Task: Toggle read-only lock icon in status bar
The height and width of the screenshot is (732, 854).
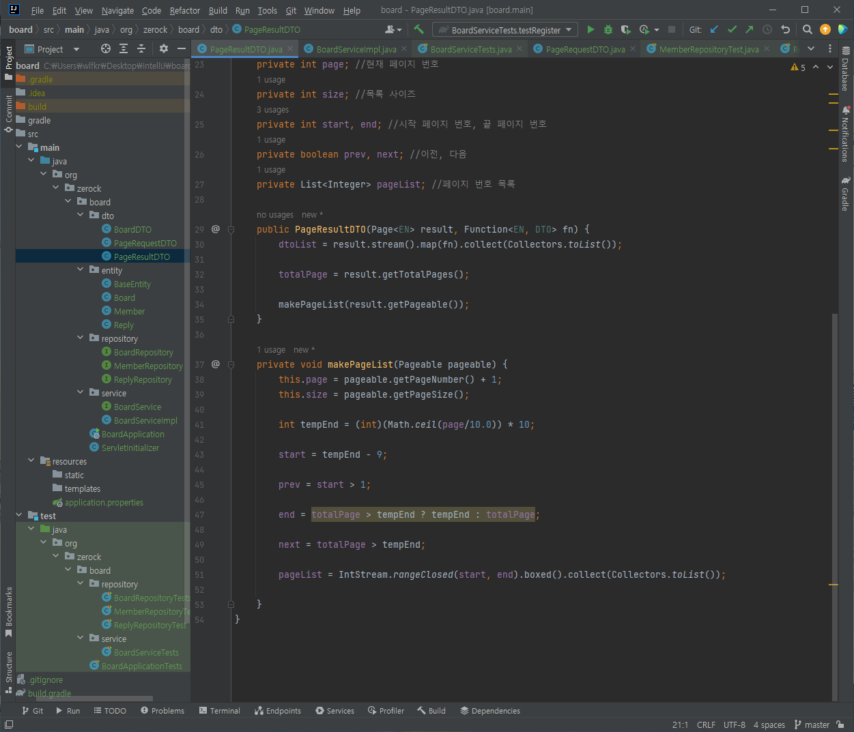Action: (840, 724)
